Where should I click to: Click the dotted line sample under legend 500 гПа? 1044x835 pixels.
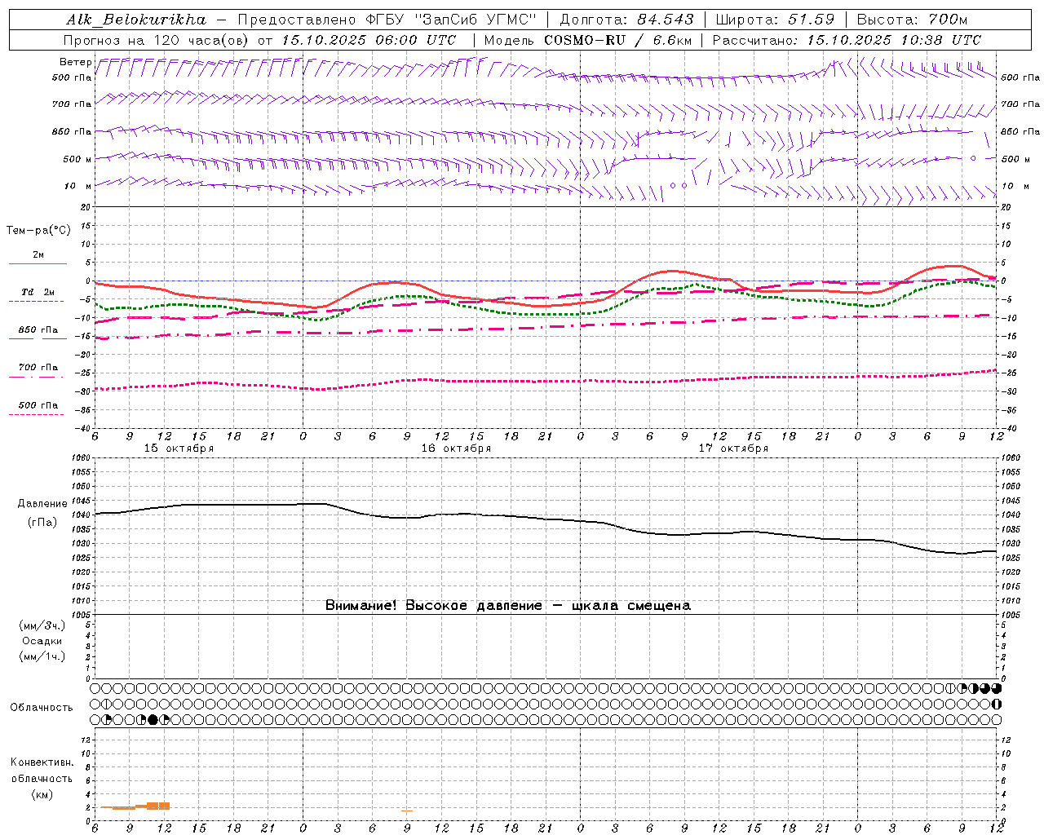[37, 415]
